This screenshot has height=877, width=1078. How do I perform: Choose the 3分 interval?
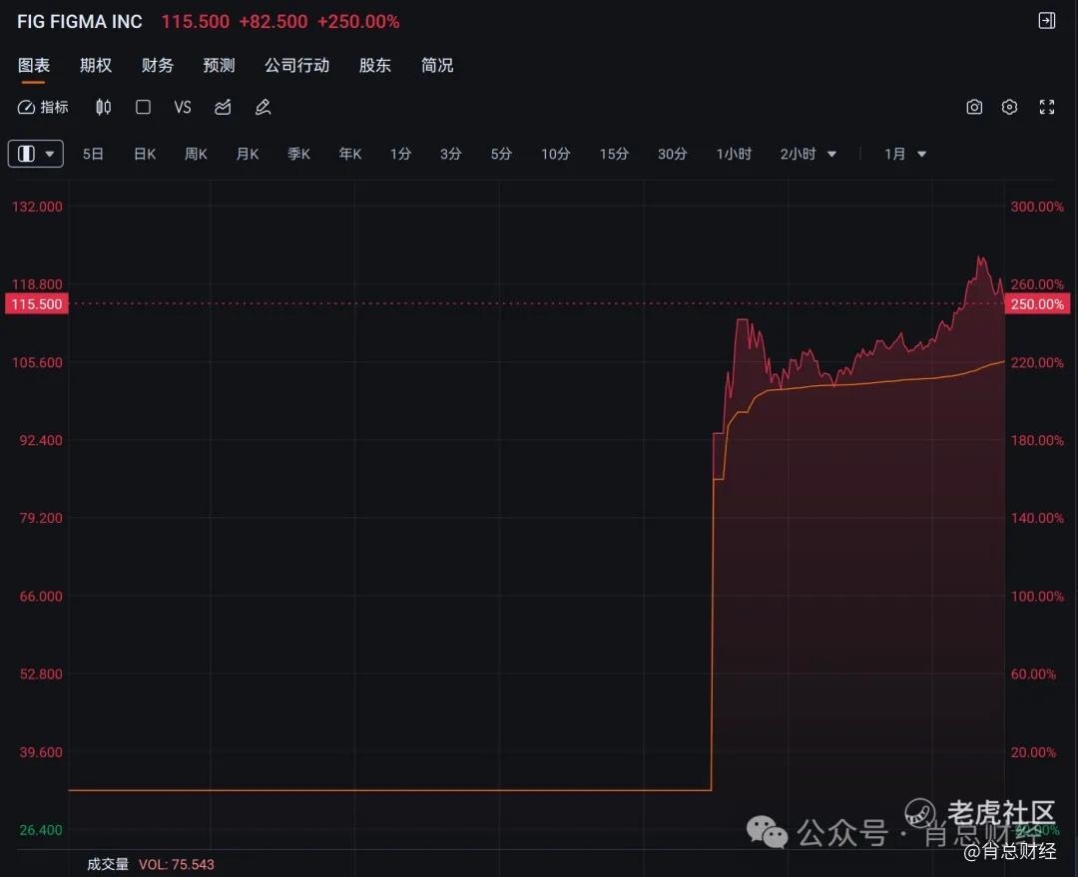click(x=451, y=154)
